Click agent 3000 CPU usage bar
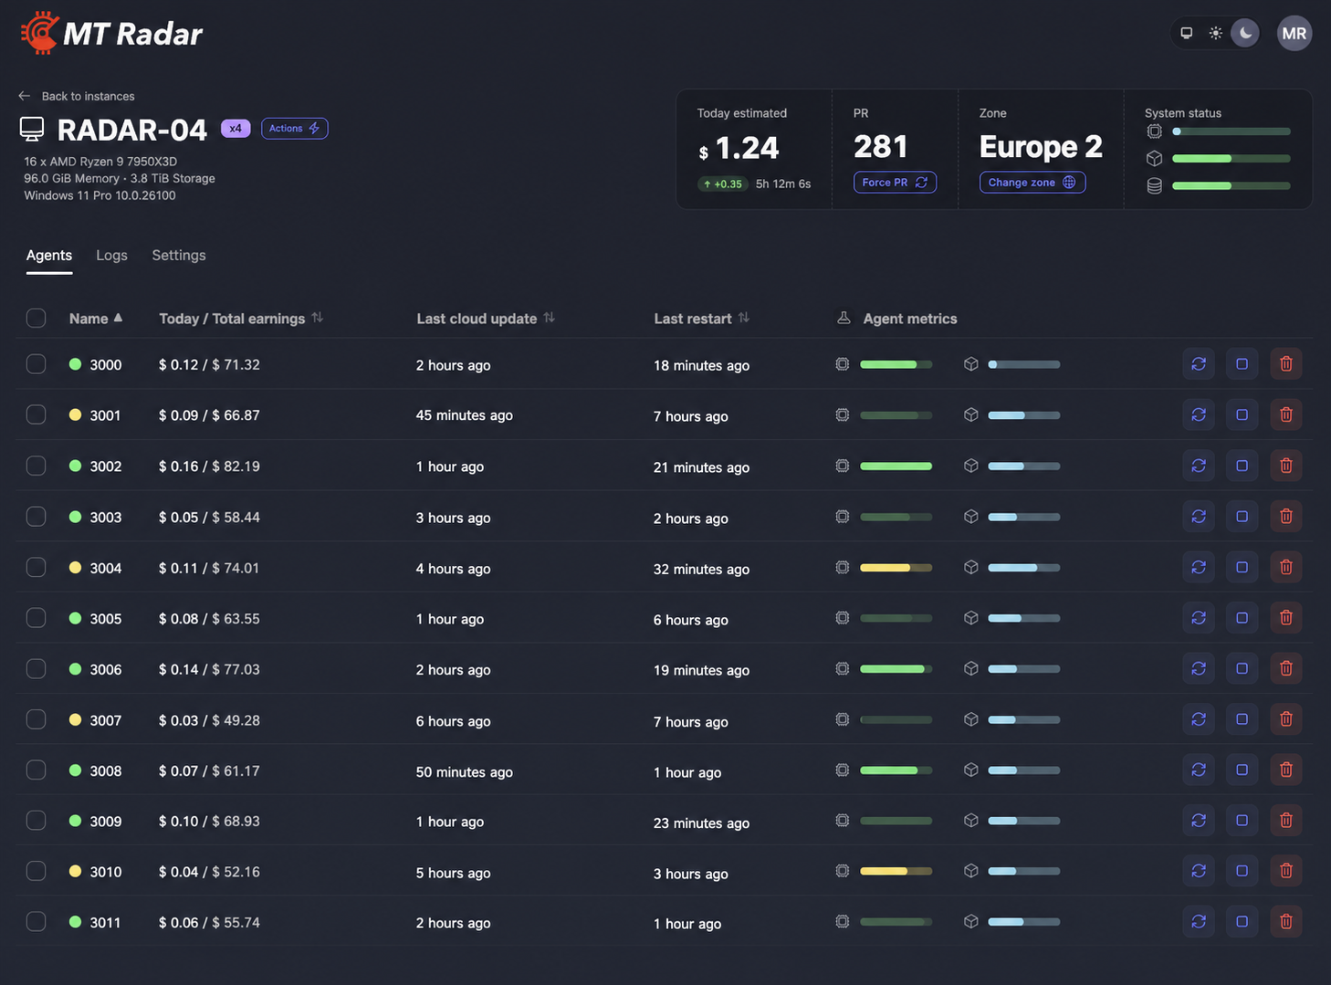The height and width of the screenshot is (985, 1331). click(896, 364)
